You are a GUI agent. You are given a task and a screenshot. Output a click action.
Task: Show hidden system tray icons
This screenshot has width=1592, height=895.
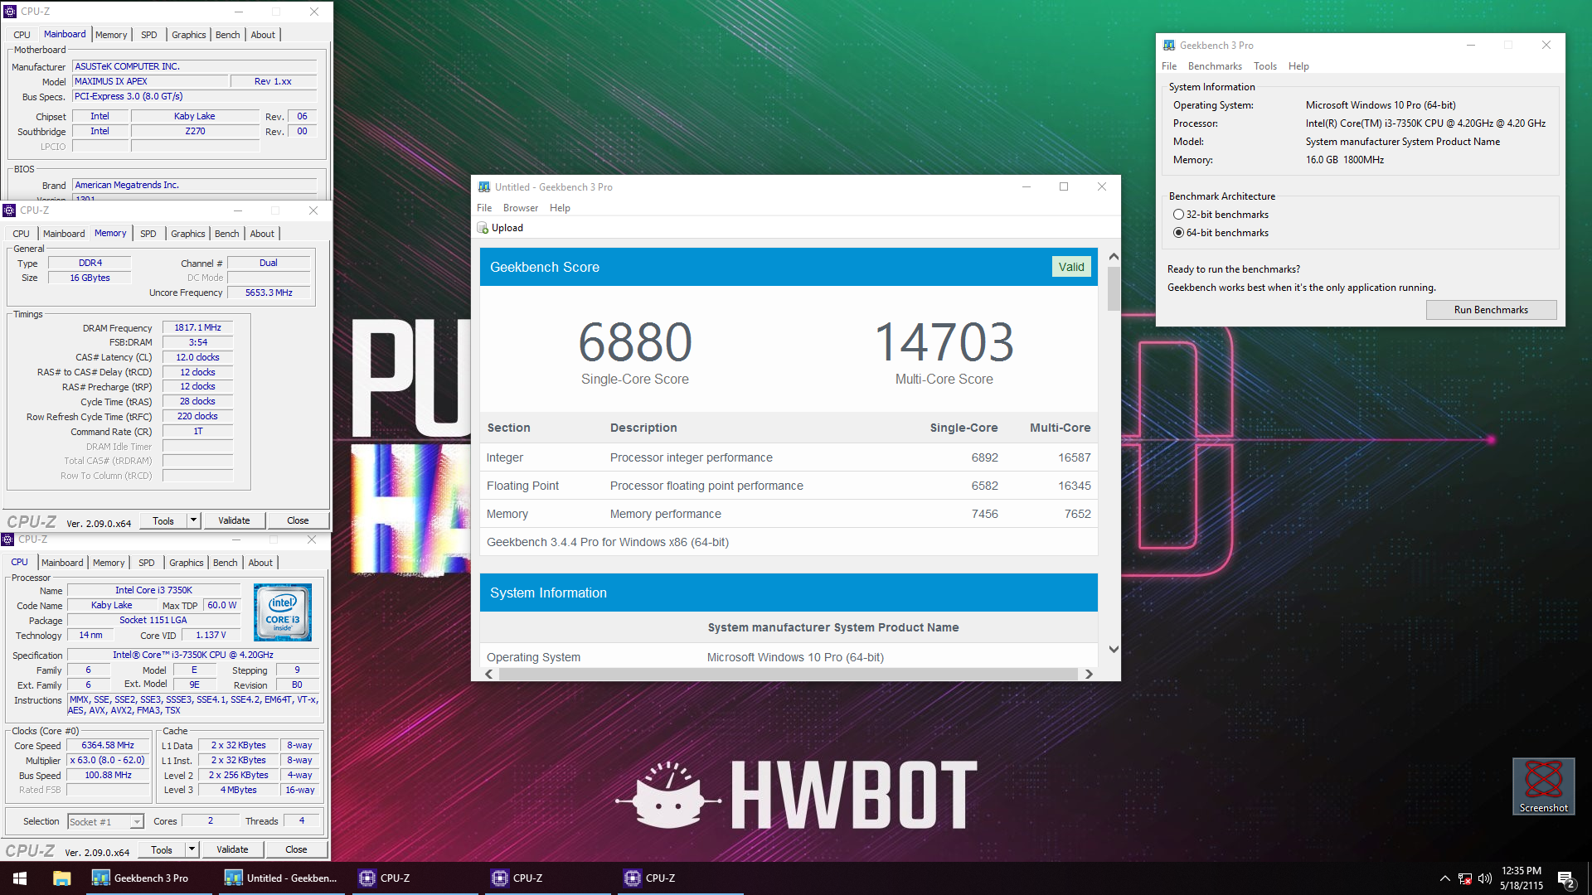pos(1444,878)
